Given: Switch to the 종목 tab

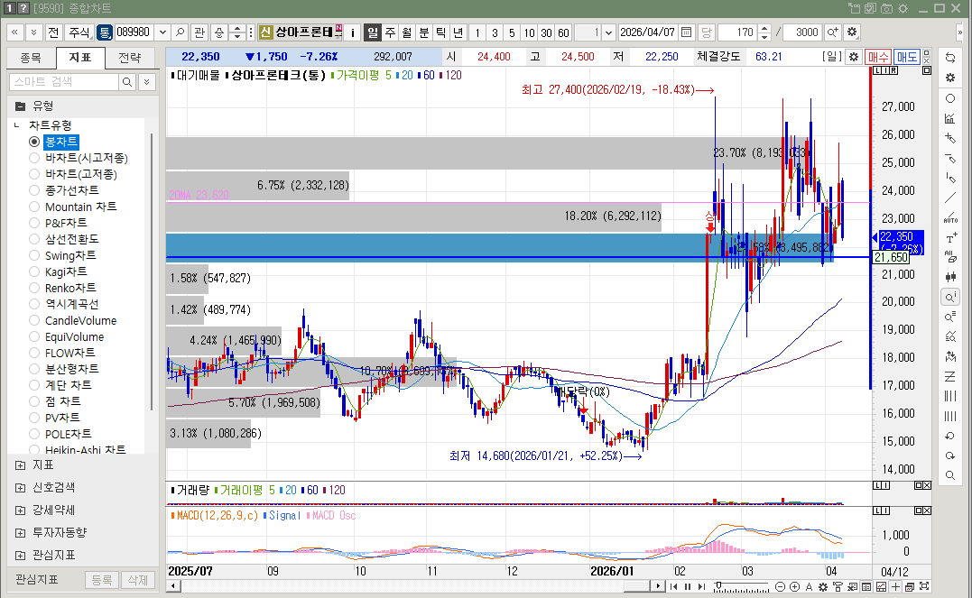Looking at the screenshot, I should click(x=31, y=58).
